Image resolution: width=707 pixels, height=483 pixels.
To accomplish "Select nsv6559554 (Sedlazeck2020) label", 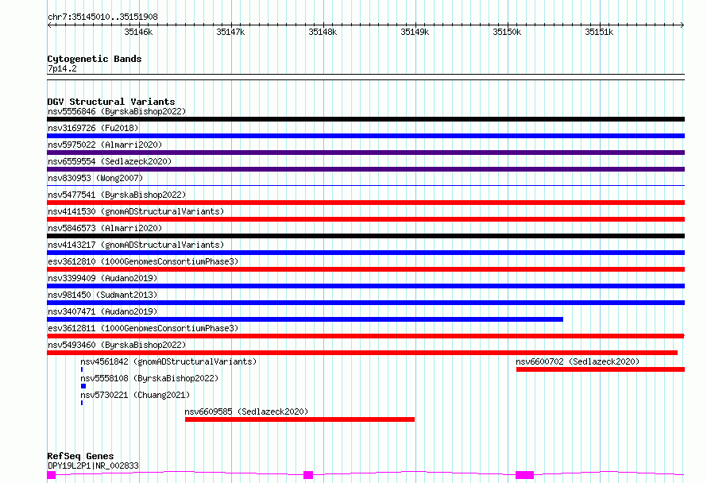I will 110,161.
